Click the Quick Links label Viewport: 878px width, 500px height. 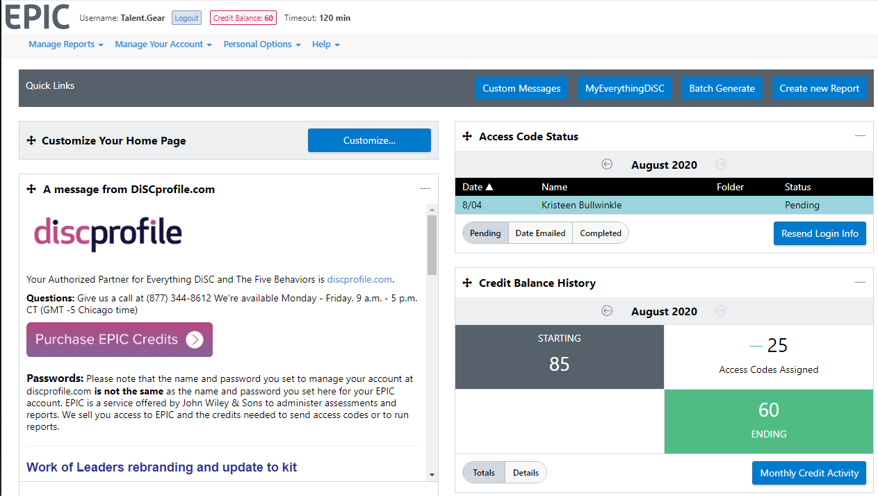pyautogui.click(x=50, y=85)
